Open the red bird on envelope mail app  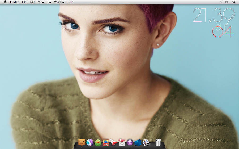122,142
